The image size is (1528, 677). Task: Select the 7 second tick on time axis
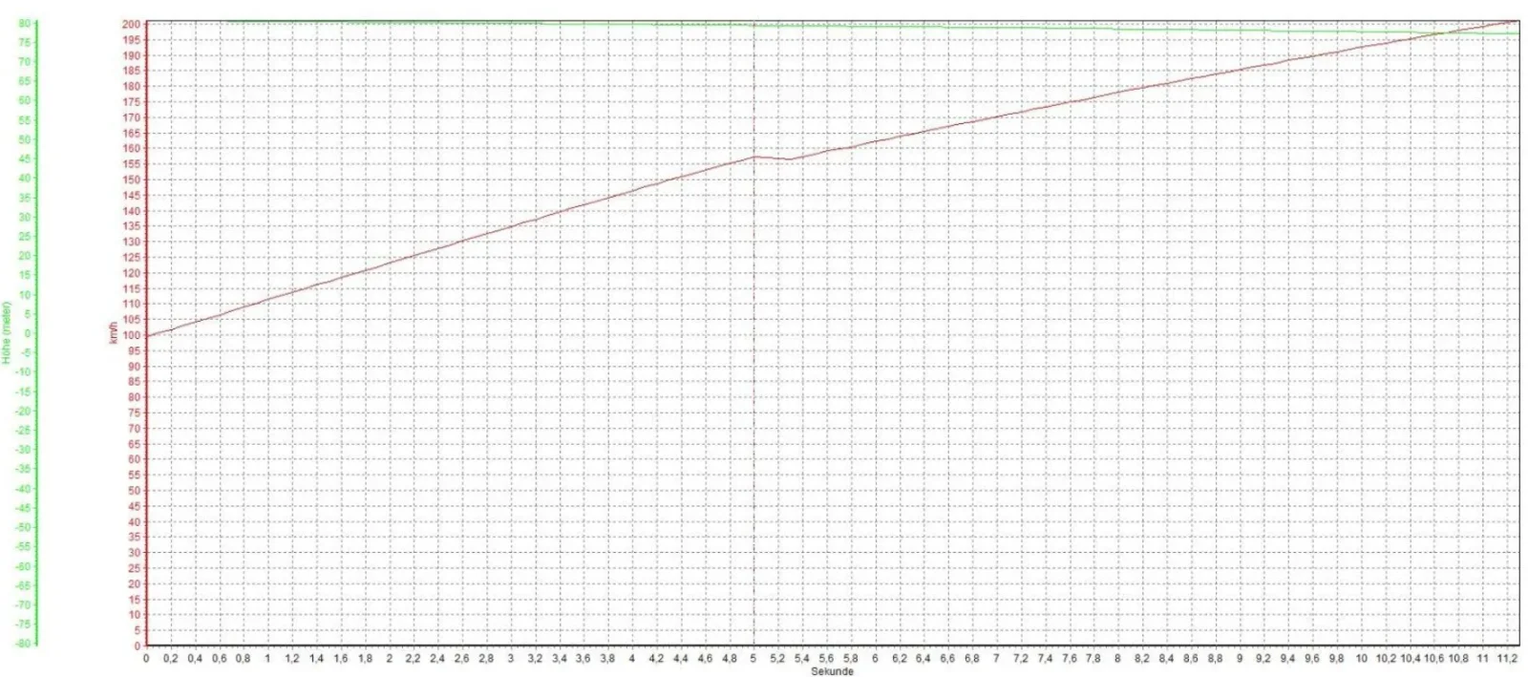[x=996, y=658]
